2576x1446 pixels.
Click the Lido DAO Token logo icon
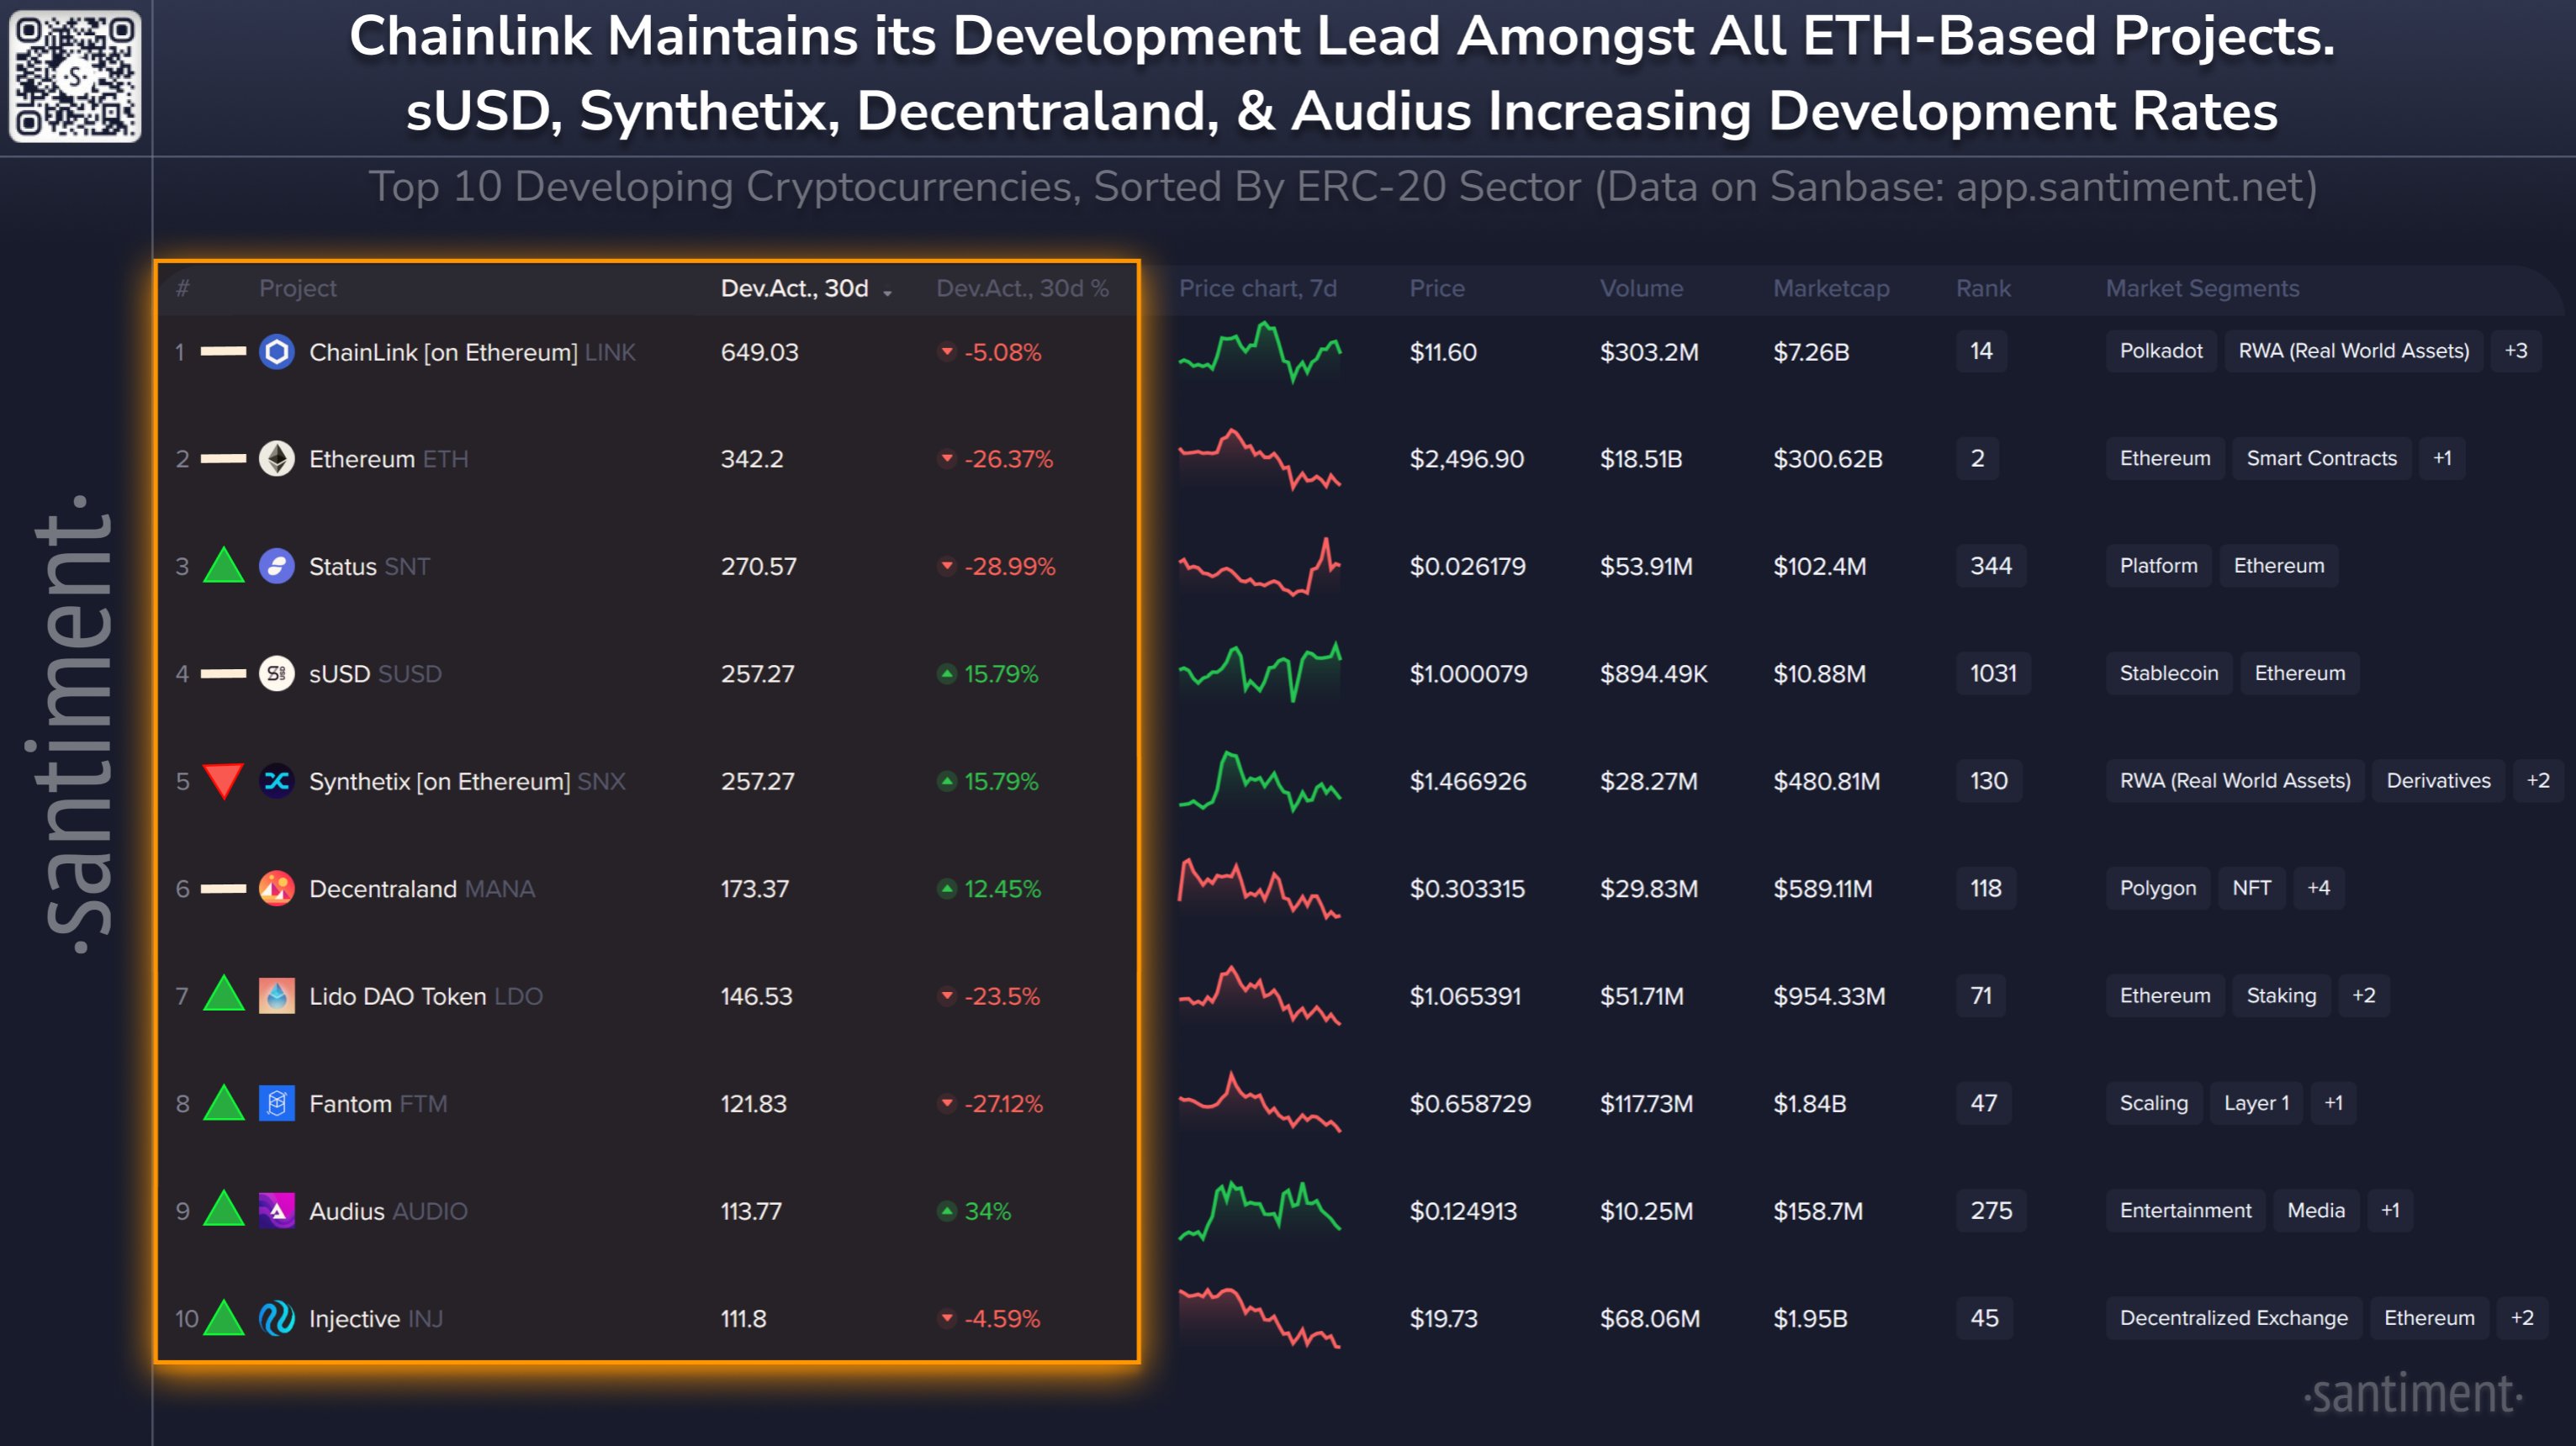coord(277,996)
